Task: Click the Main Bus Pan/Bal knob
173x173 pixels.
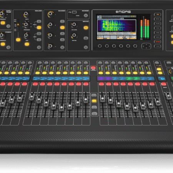Action: [74, 35]
